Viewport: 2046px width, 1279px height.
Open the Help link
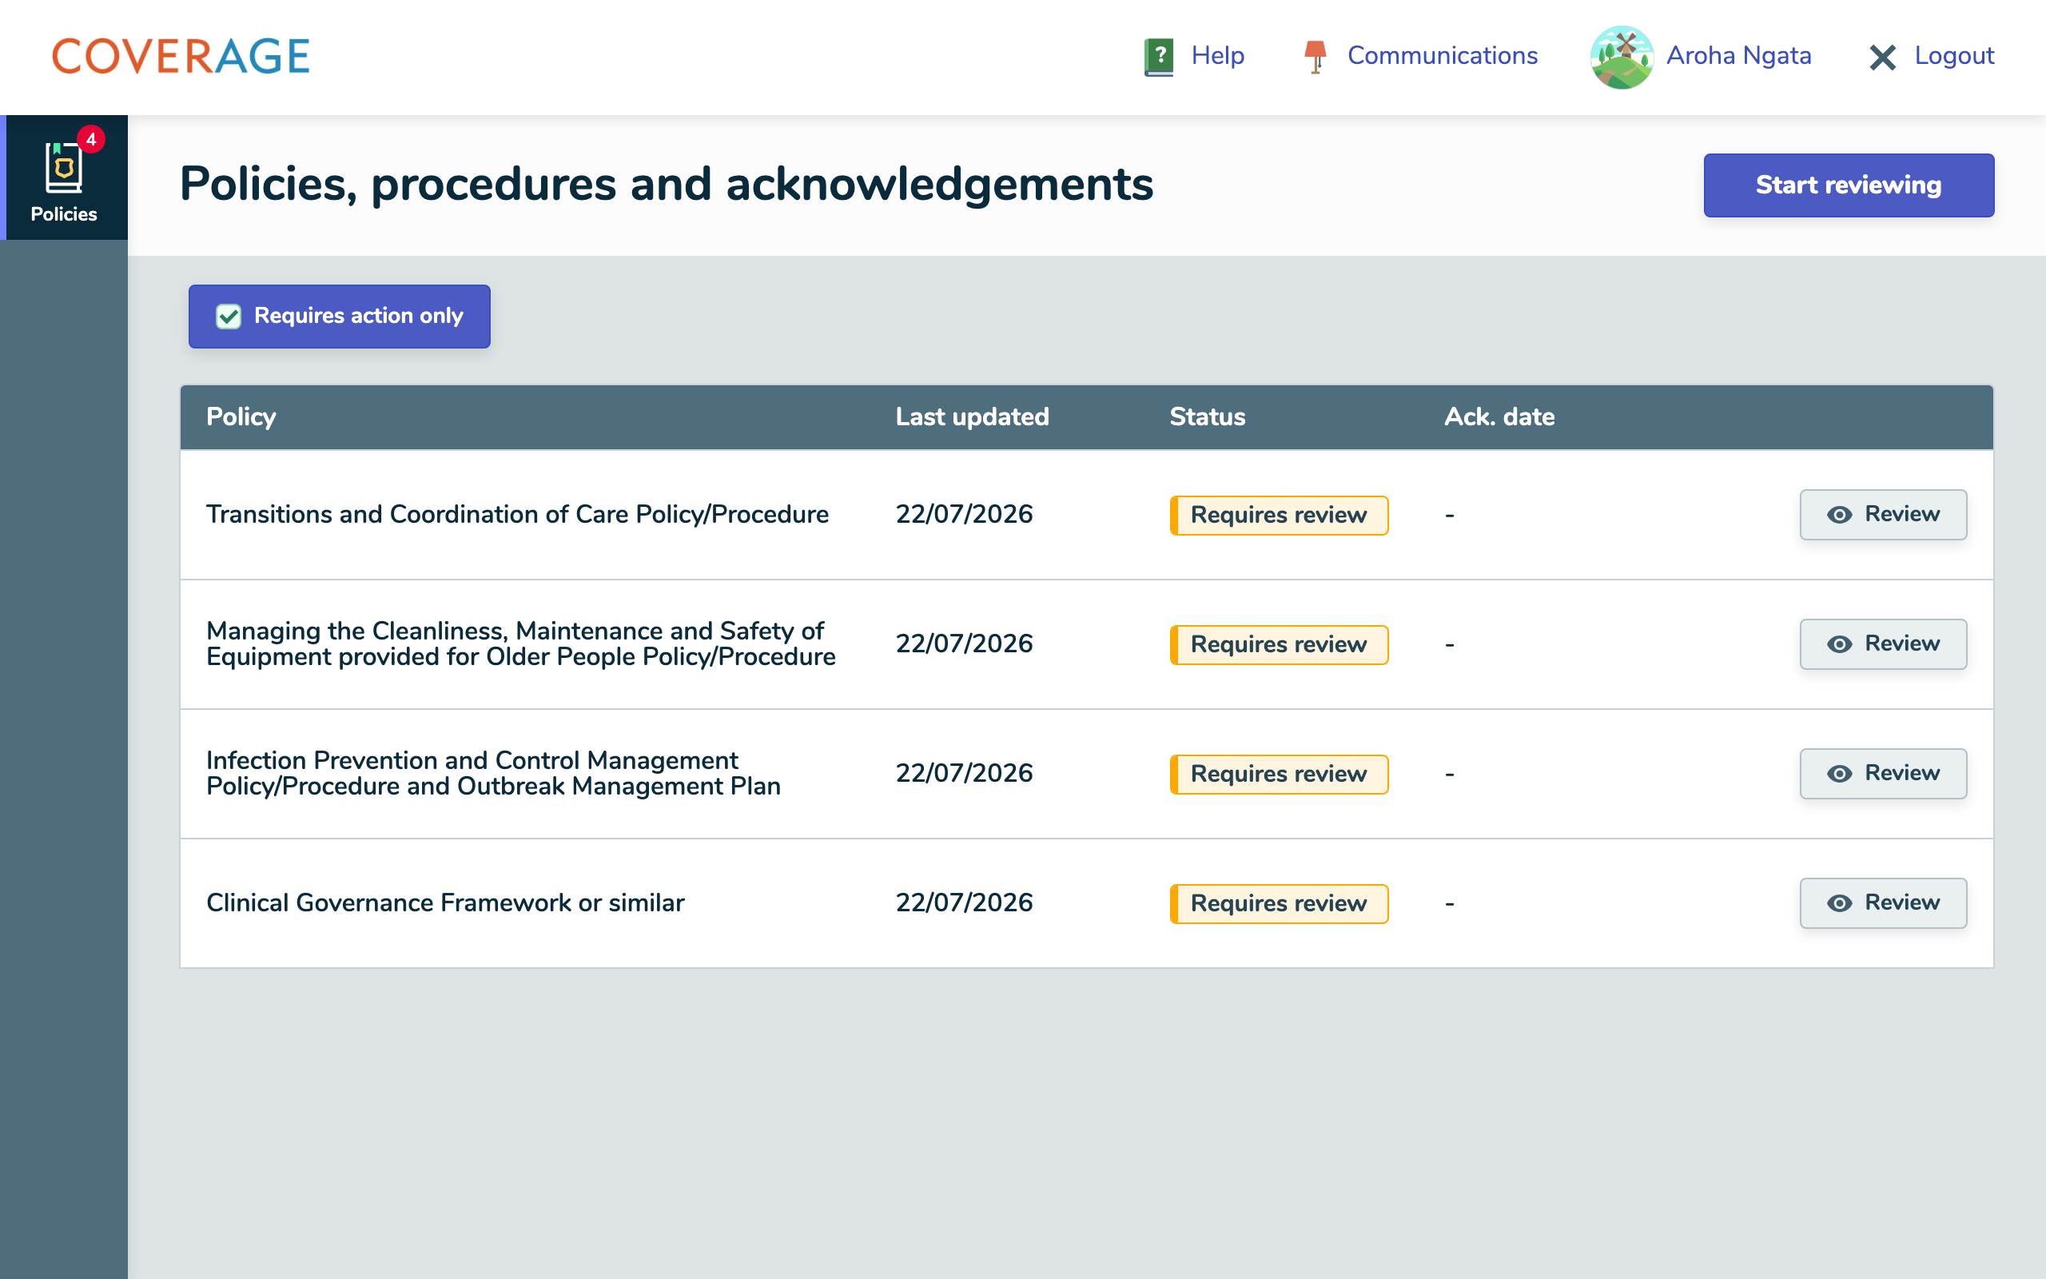(x=1216, y=56)
